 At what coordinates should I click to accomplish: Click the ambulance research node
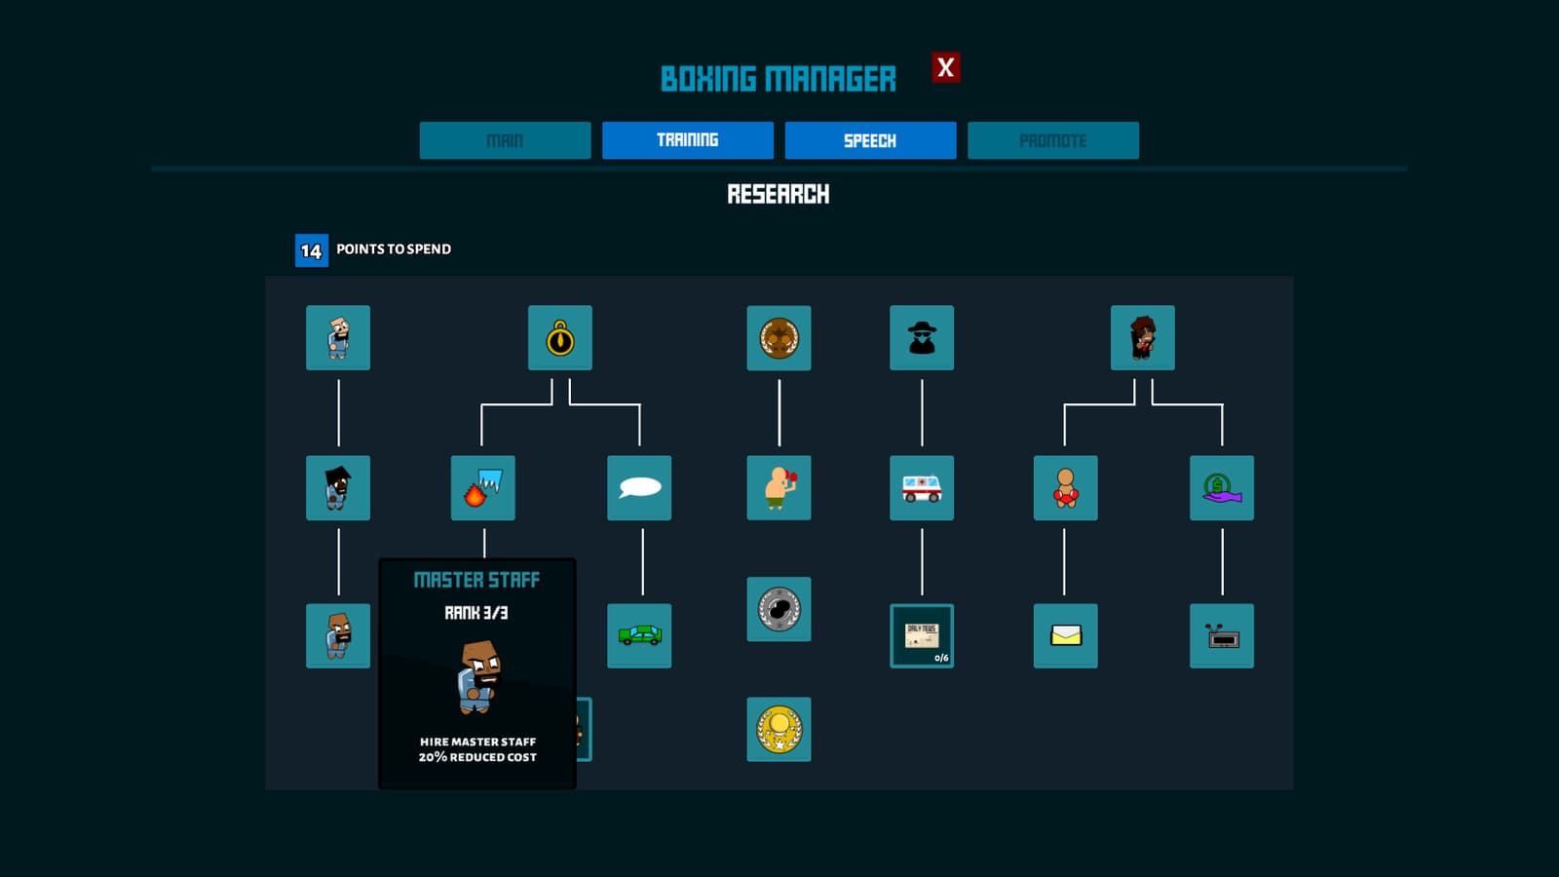(922, 488)
